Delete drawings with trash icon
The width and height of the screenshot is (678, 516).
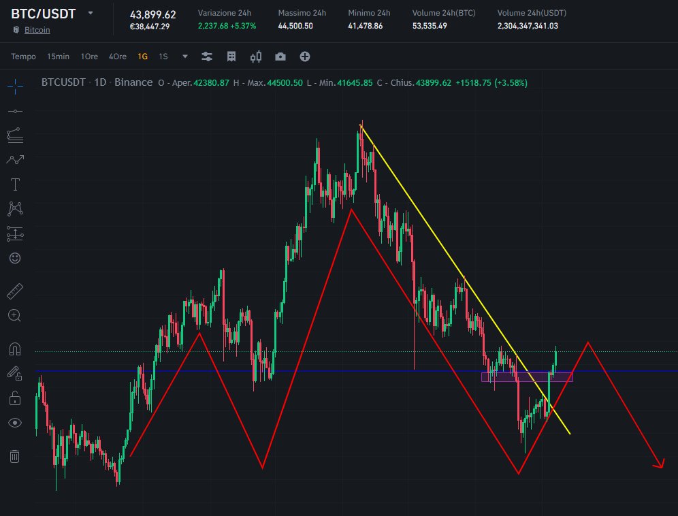(15, 456)
